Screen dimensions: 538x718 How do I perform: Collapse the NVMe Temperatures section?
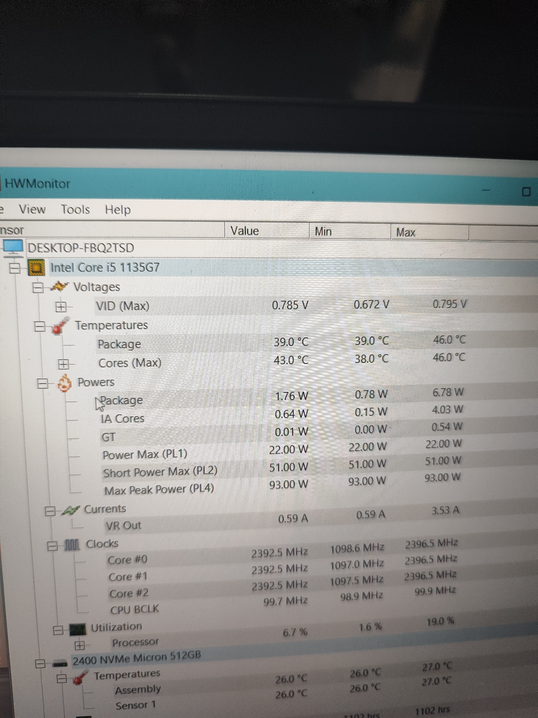click(61, 678)
